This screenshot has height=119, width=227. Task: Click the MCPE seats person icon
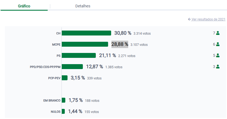pos(218,44)
